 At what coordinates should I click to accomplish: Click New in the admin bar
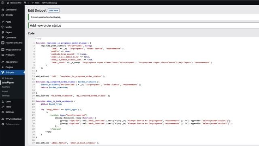click(37, 3)
